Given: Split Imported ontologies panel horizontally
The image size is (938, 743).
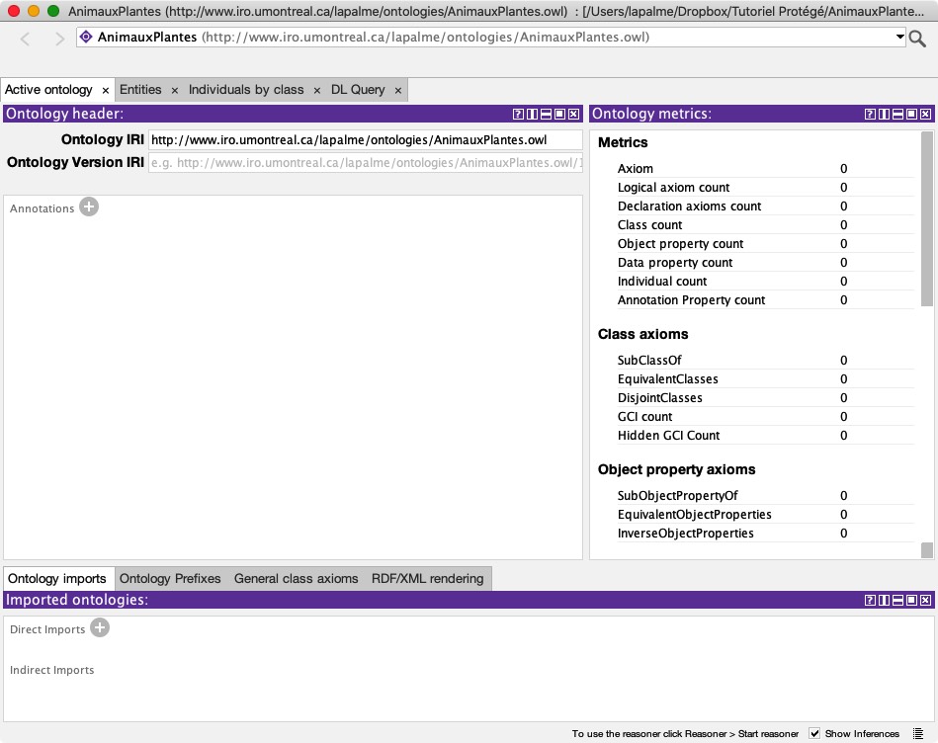Looking at the screenshot, I should [897, 601].
